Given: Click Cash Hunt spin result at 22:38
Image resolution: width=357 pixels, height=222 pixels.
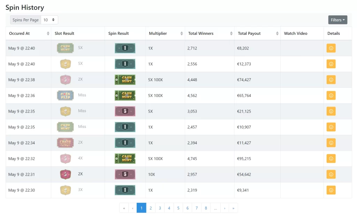Looking at the screenshot, I should [x=125, y=80].
